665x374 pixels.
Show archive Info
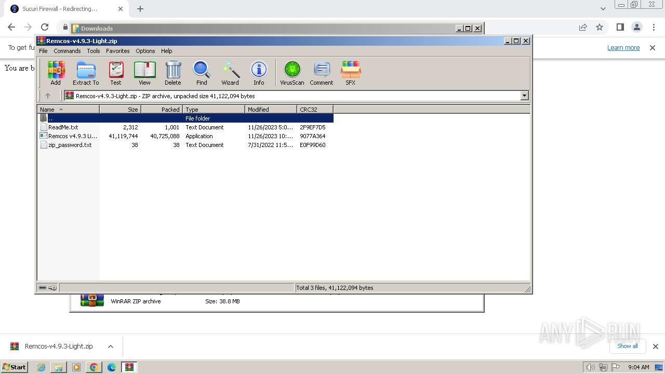click(259, 73)
